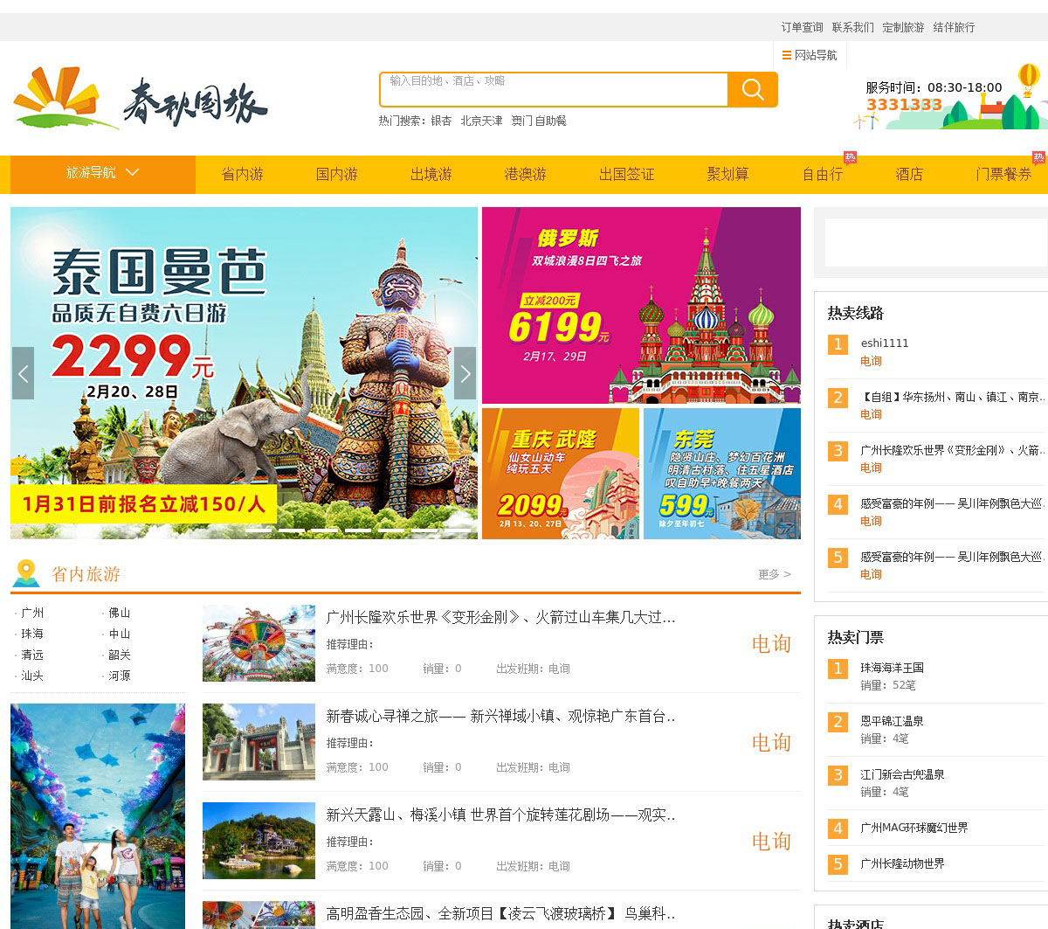Open the 自由行 nav tab
Screen dimensions: 1048x929
pos(822,174)
